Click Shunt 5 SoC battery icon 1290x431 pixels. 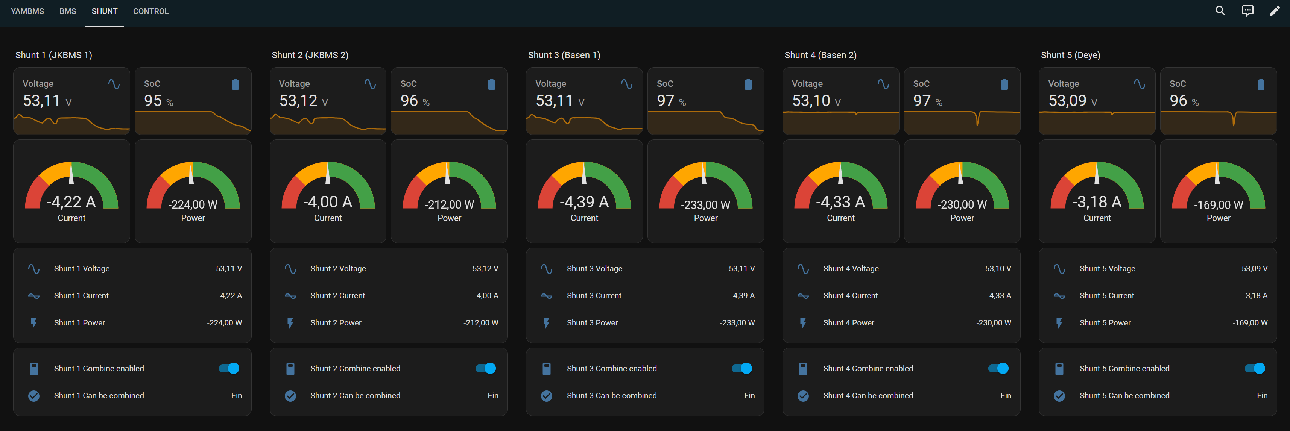click(1260, 84)
